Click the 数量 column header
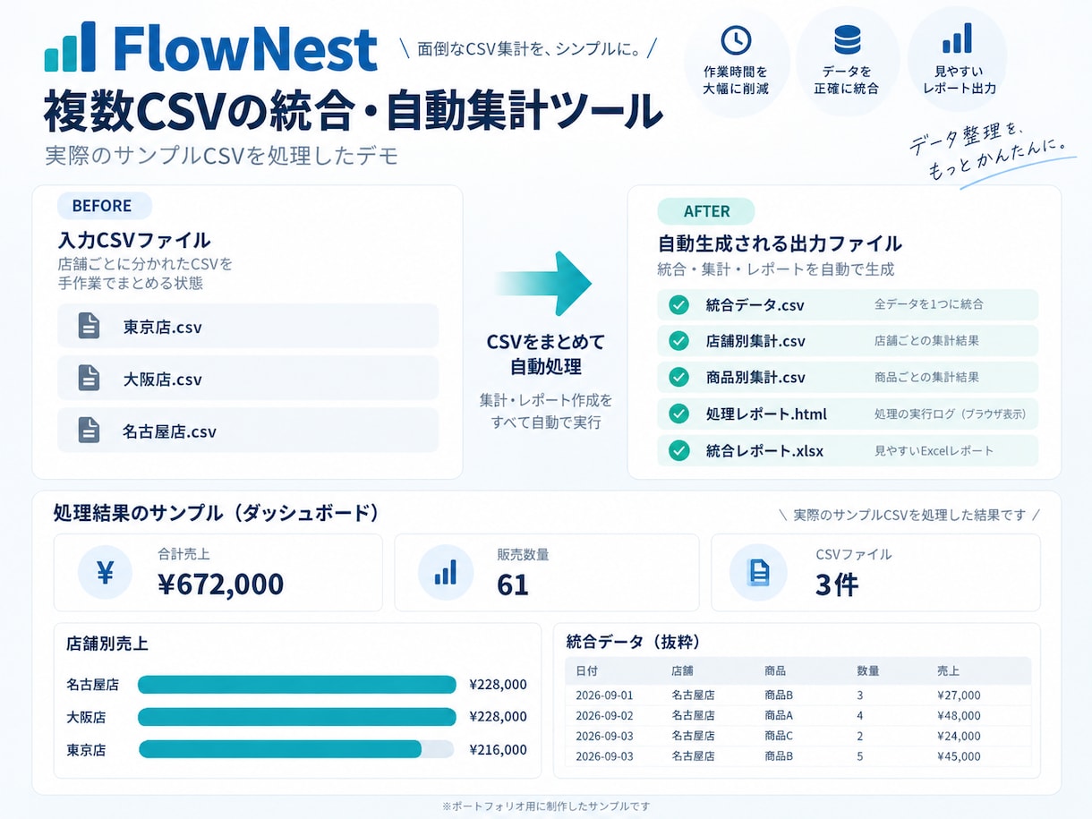This screenshot has width=1092, height=819. click(868, 670)
